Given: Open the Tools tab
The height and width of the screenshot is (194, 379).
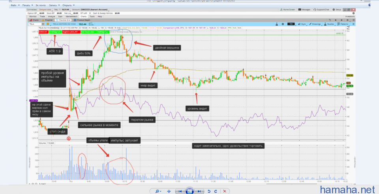Looking at the screenshot, I should [x=92, y=17].
